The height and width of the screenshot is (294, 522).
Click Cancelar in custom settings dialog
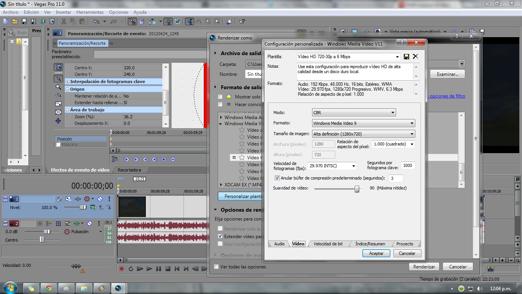[x=407, y=253]
